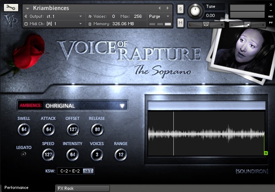Adjust the pan L-R slider
The image size is (275, 192).
pyautogui.click(x=206, y=25)
